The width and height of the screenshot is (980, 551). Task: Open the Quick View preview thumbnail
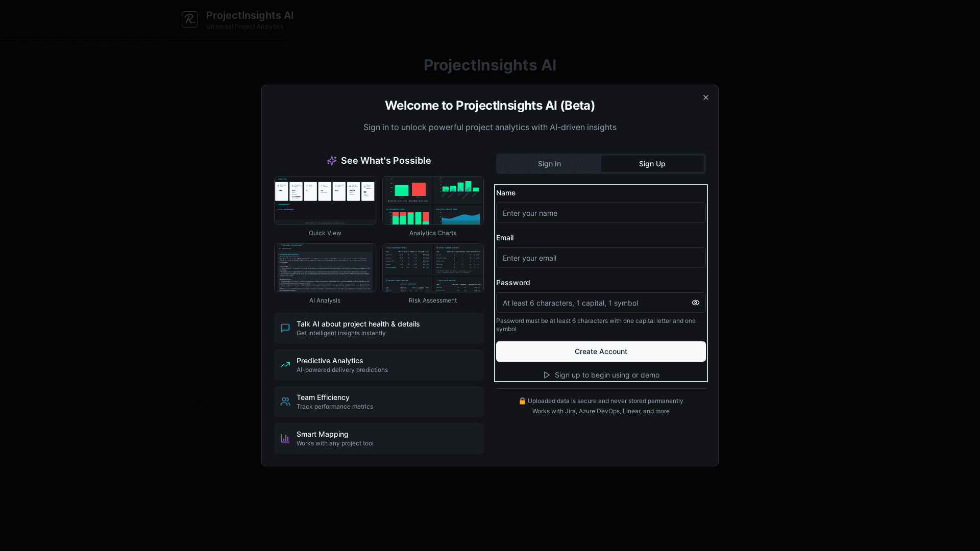click(x=325, y=201)
